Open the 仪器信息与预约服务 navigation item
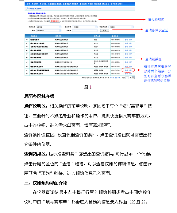Image resolution: width=177 pixels, height=213 pixels. pos(71,4)
